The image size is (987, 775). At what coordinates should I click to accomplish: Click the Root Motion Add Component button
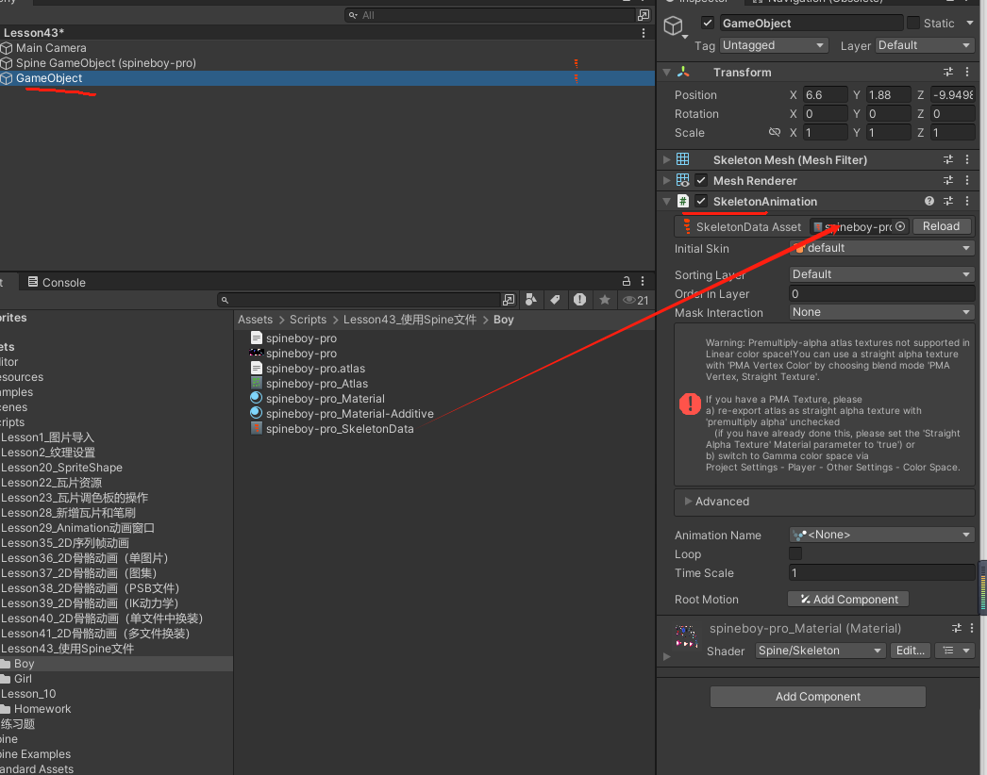(x=848, y=600)
